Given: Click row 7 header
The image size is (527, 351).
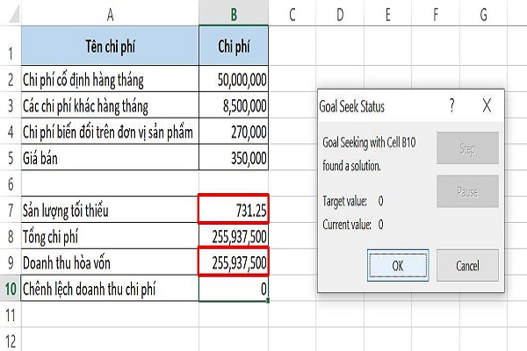Looking at the screenshot, I should 10,211.
